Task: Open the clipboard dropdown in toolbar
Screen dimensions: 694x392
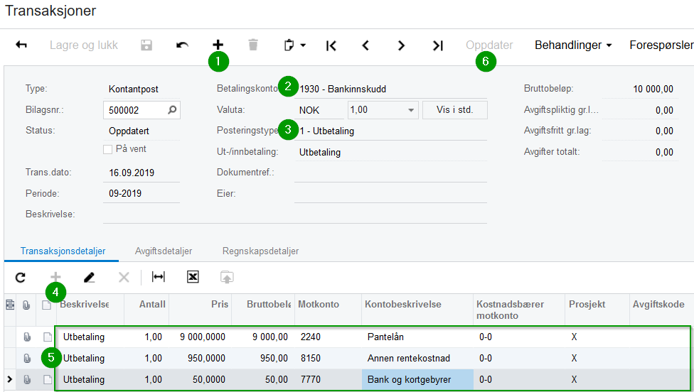Action: pos(294,45)
